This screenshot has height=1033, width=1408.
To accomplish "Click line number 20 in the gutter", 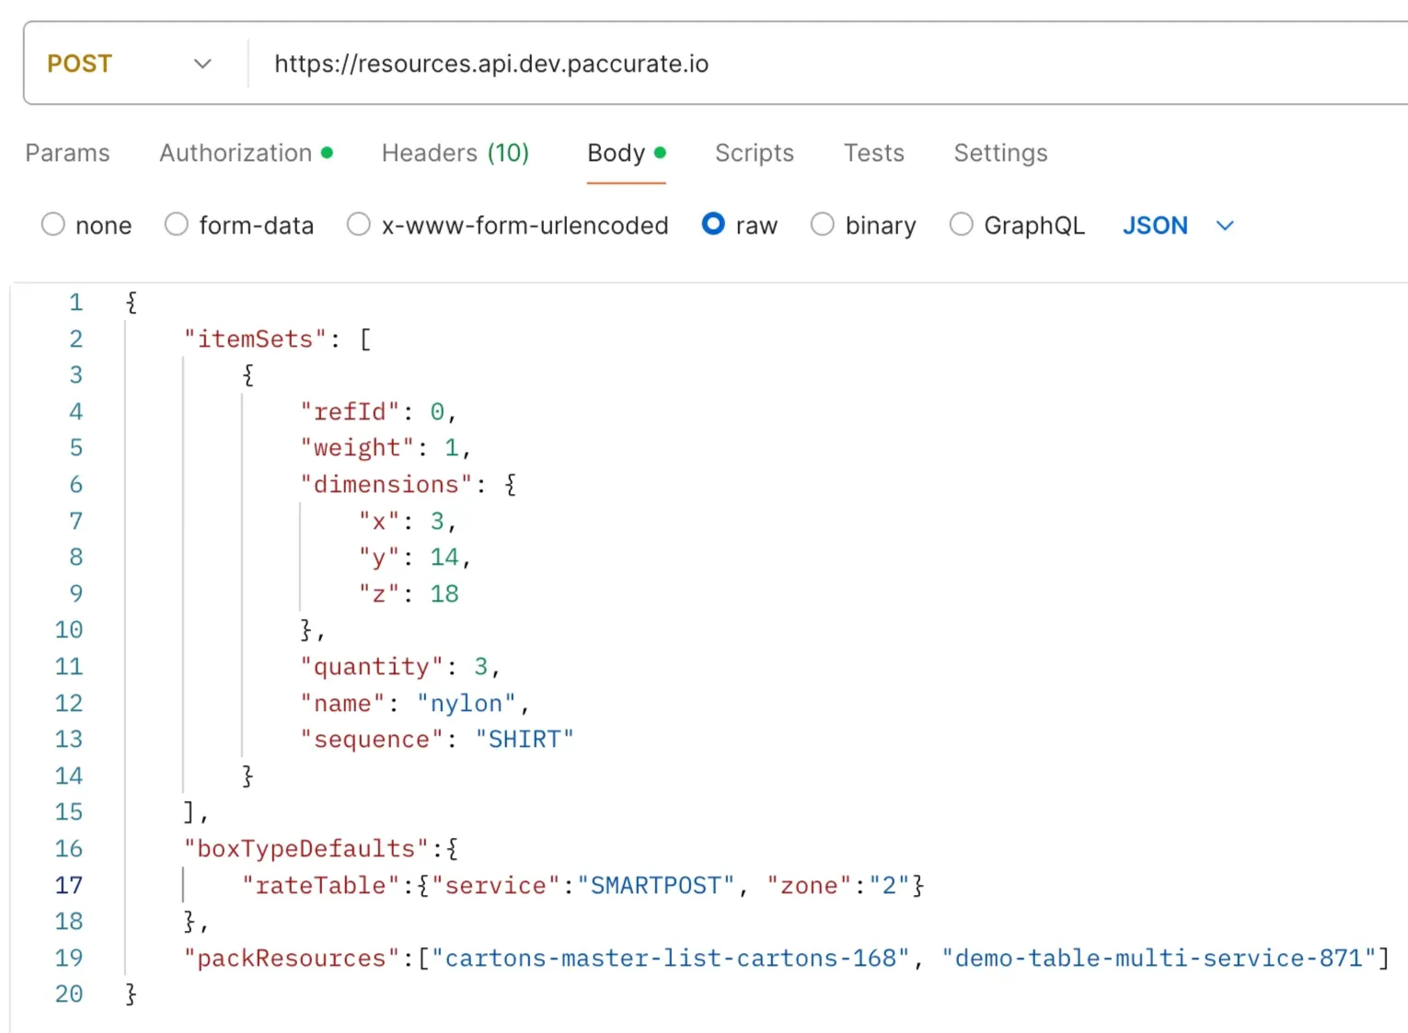I will [69, 994].
